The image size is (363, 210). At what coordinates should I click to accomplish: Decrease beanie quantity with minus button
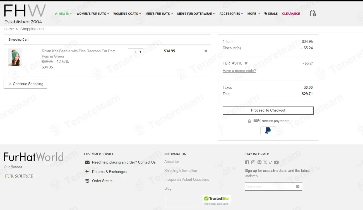coord(131,52)
